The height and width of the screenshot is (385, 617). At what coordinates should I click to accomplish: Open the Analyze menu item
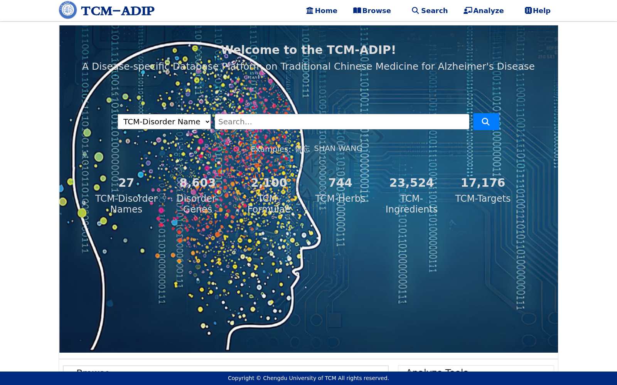tap(484, 11)
